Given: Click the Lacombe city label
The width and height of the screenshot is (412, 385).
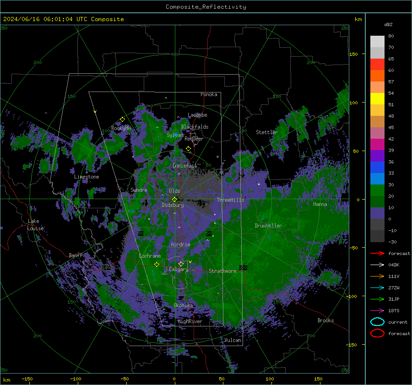Looking at the screenshot, I should coord(197,115).
